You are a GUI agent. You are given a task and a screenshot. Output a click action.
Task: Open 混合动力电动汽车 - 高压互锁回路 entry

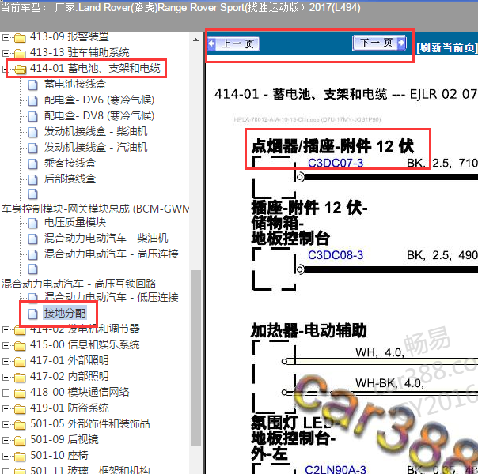click(79, 284)
